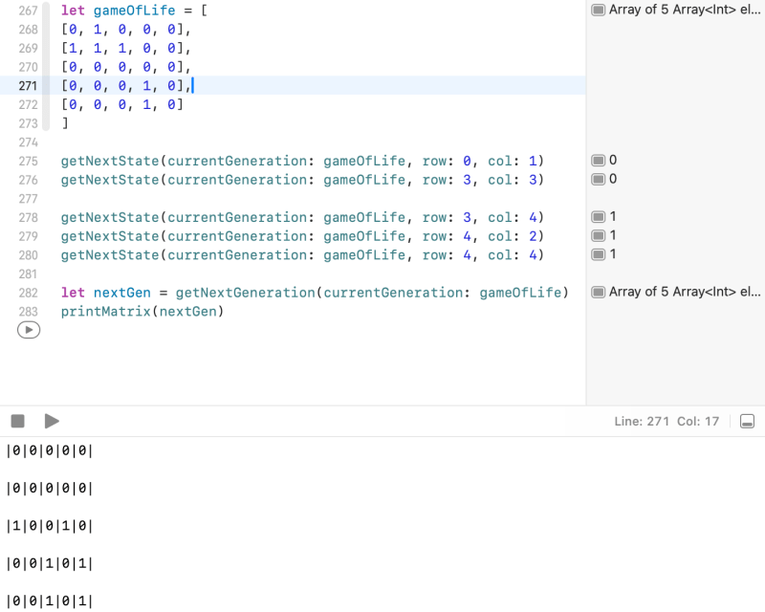Click Quick Look icon for the line 279 result
765x612 pixels.
[x=599, y=235]
